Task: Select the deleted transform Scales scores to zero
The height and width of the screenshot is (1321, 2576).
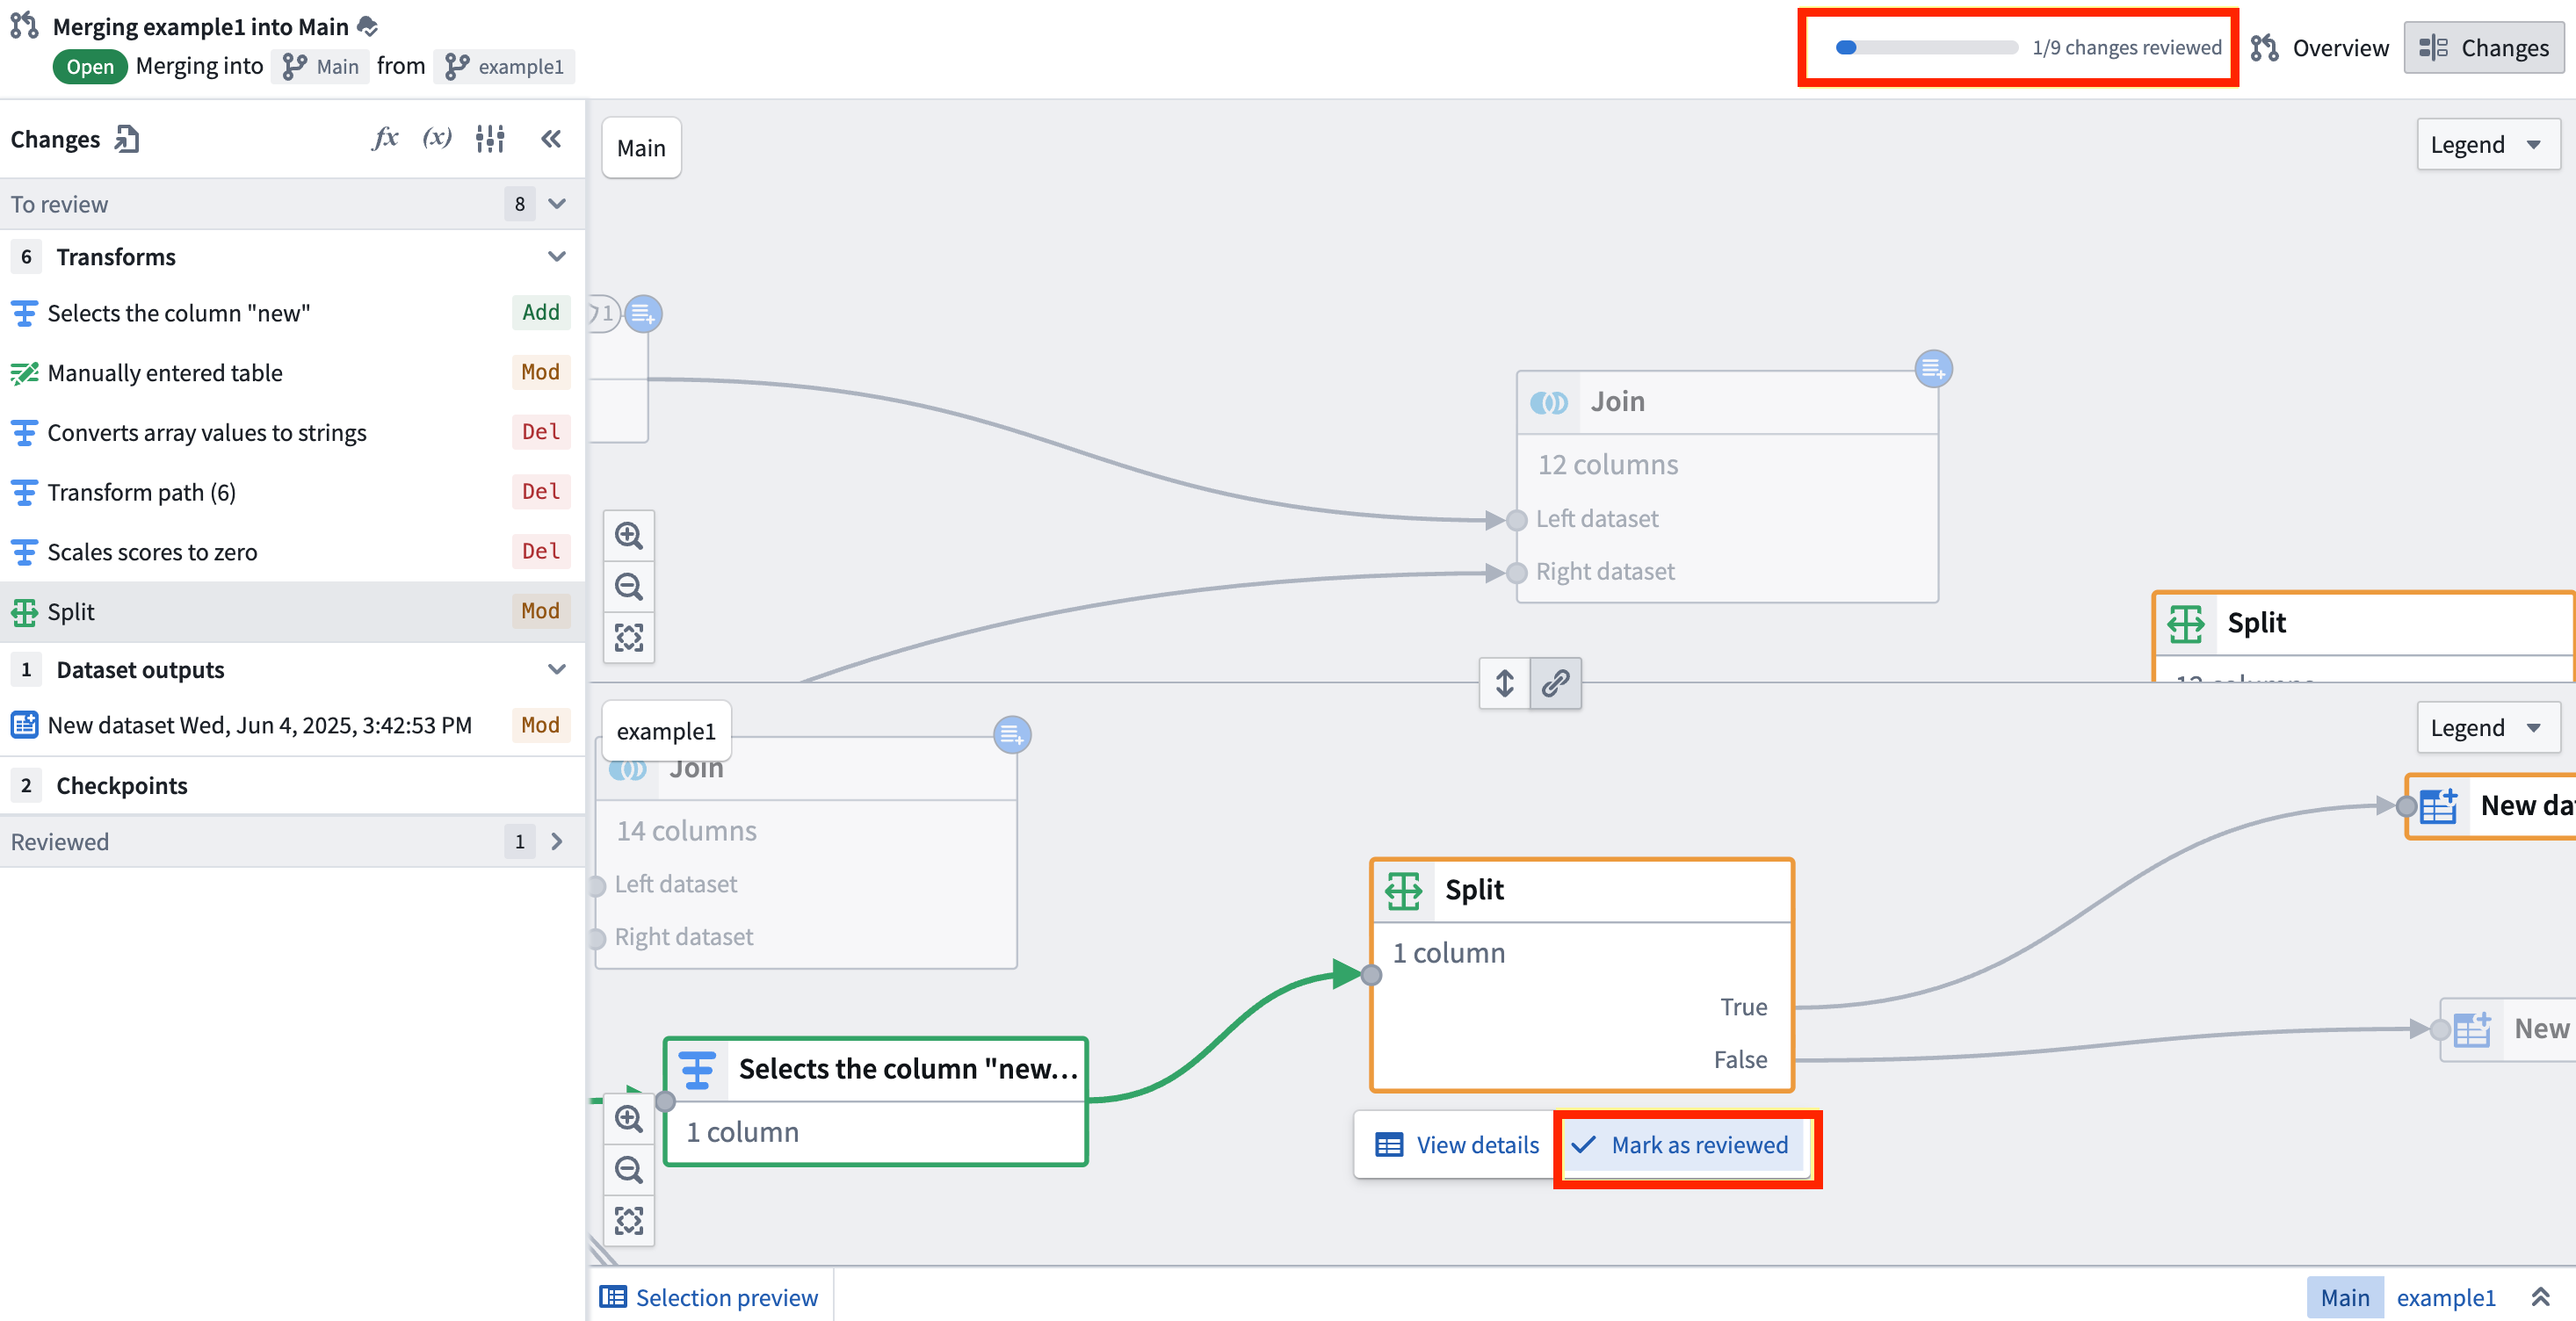Action: tap(153, 551)
